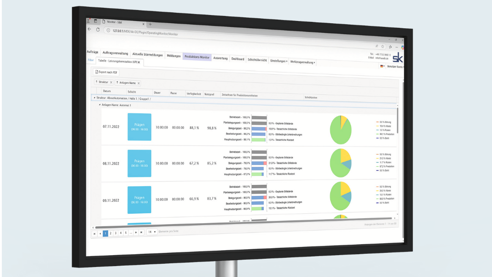Close the Tabelle Leistungskennzahlen (KPI) tab
This screenshot has height=277, width=492.
139,62
